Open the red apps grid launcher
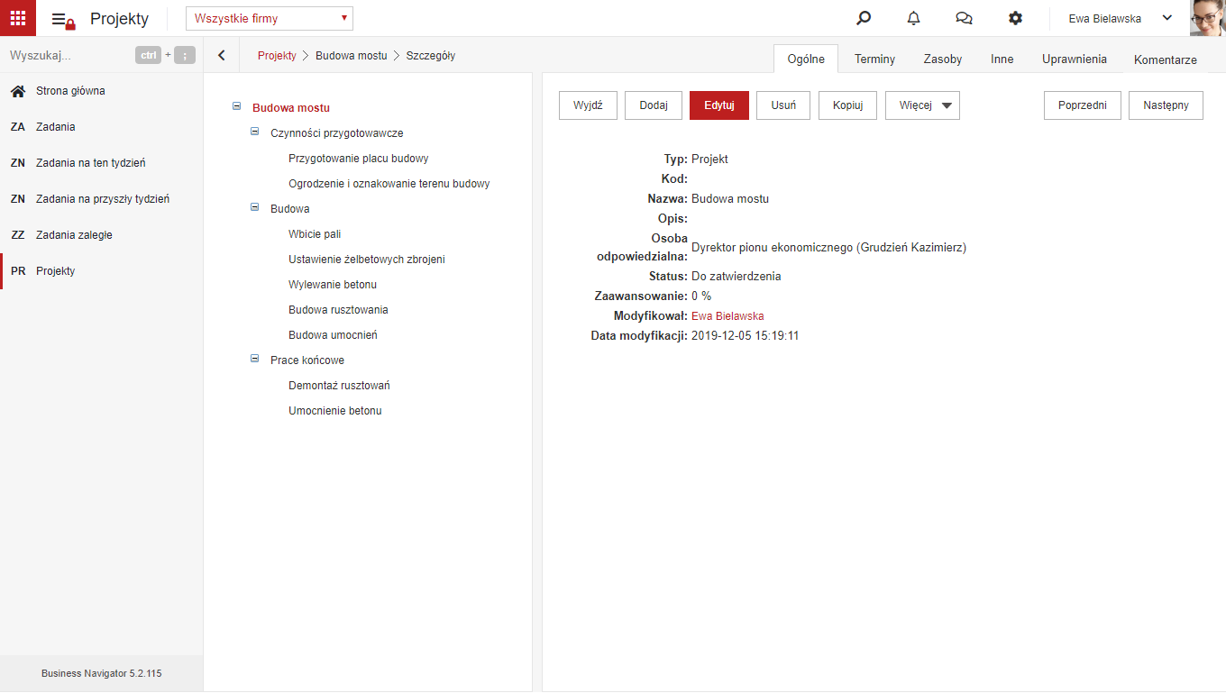The height and width of the screenshot is (693, 1226). (18, 18)
